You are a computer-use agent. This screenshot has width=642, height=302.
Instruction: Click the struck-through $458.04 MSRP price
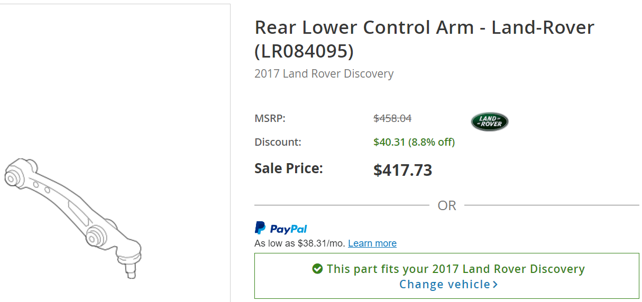[392, 118]
